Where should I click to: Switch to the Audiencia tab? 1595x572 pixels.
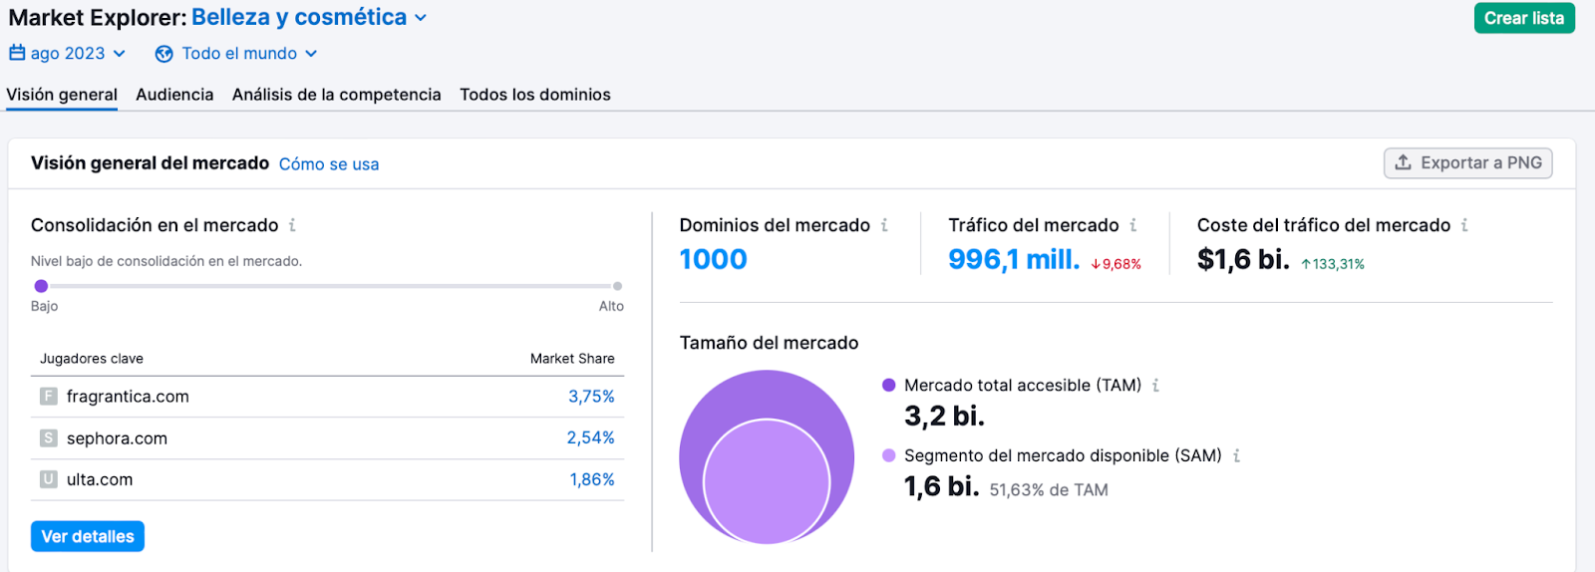(x=174, y=95)
